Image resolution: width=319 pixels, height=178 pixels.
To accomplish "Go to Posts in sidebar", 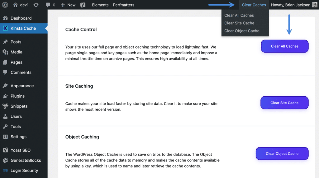I will [x=16, y=42].
